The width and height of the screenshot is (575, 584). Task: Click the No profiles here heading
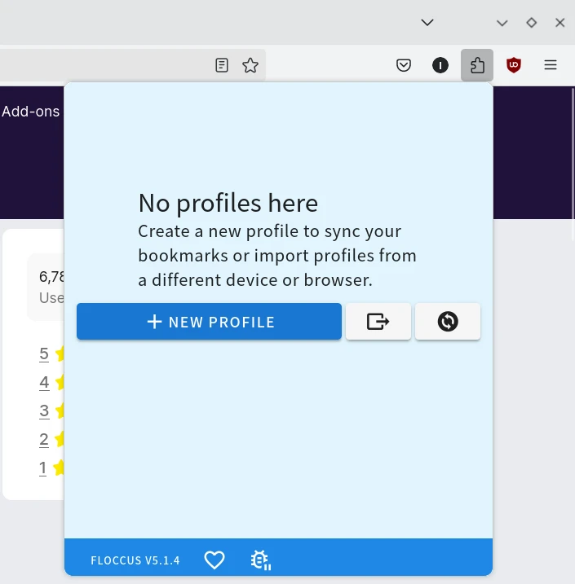[x=228, y=204]
